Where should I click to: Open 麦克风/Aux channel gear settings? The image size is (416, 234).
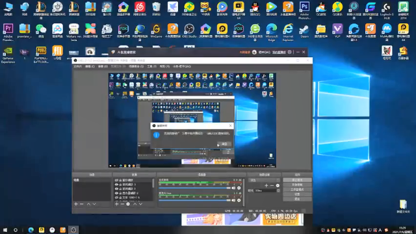click(239, 200)
